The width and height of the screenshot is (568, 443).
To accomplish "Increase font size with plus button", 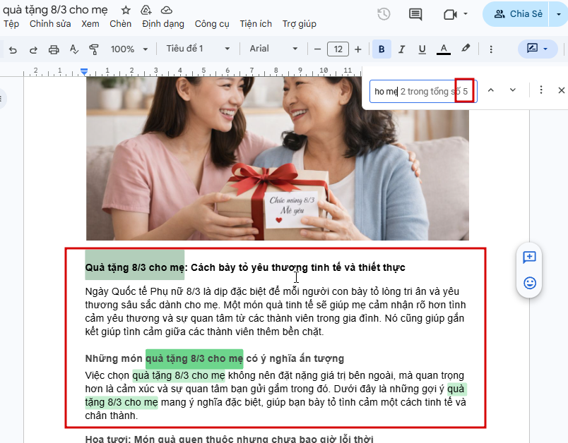I will pyautogui.click(x=358, y=49).
